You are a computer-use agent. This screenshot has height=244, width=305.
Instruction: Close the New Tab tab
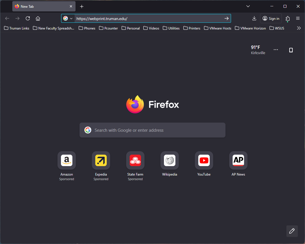[71, 6]
